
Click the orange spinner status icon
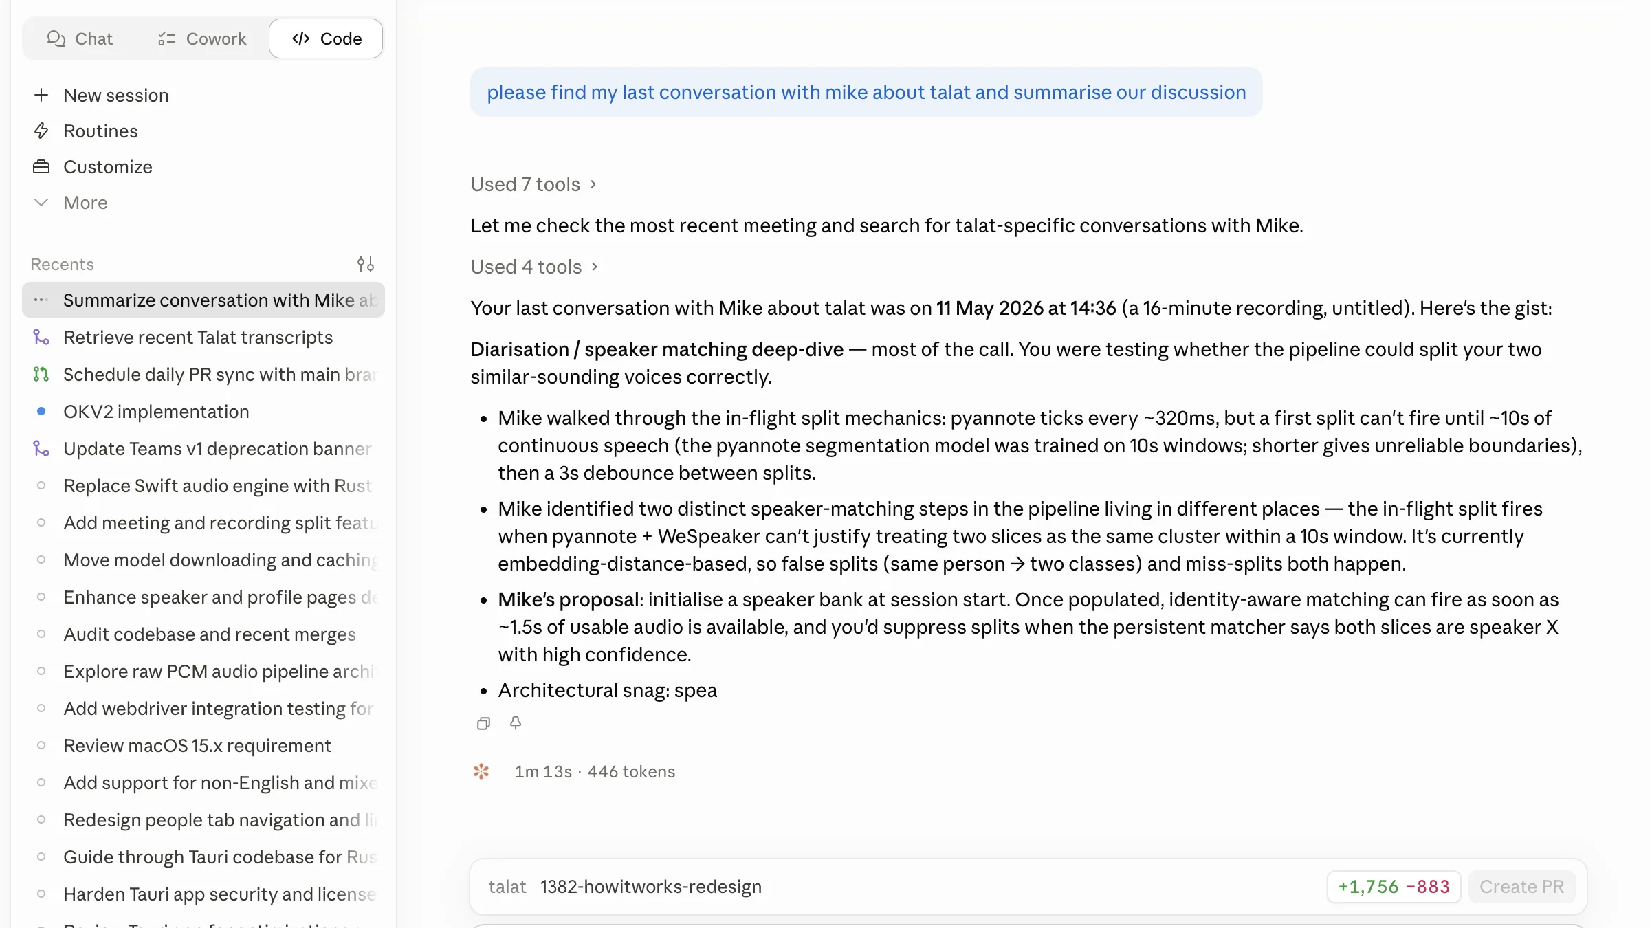pyautogui.click(x=481, y=771)
